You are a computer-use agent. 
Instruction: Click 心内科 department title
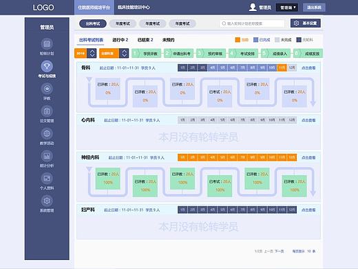click(88, 120)
